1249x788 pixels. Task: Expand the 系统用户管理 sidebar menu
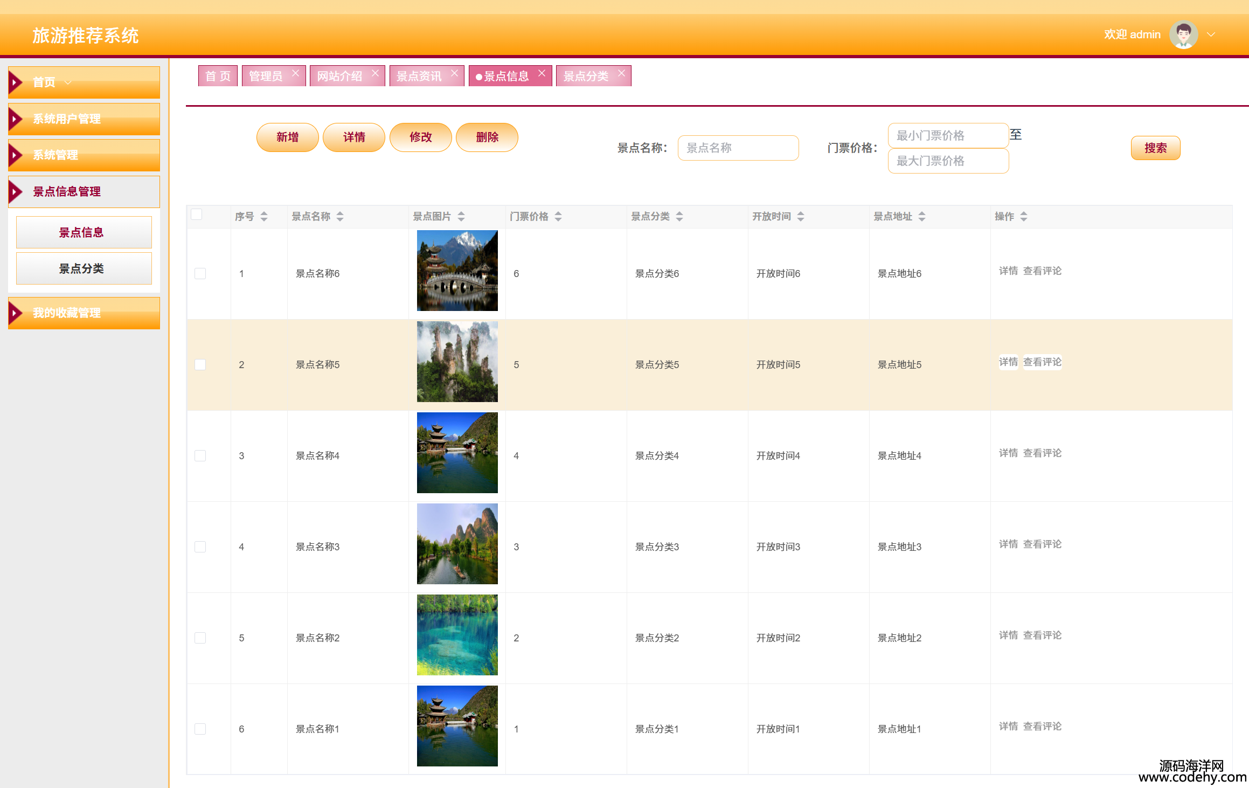(x=84, y=119)
